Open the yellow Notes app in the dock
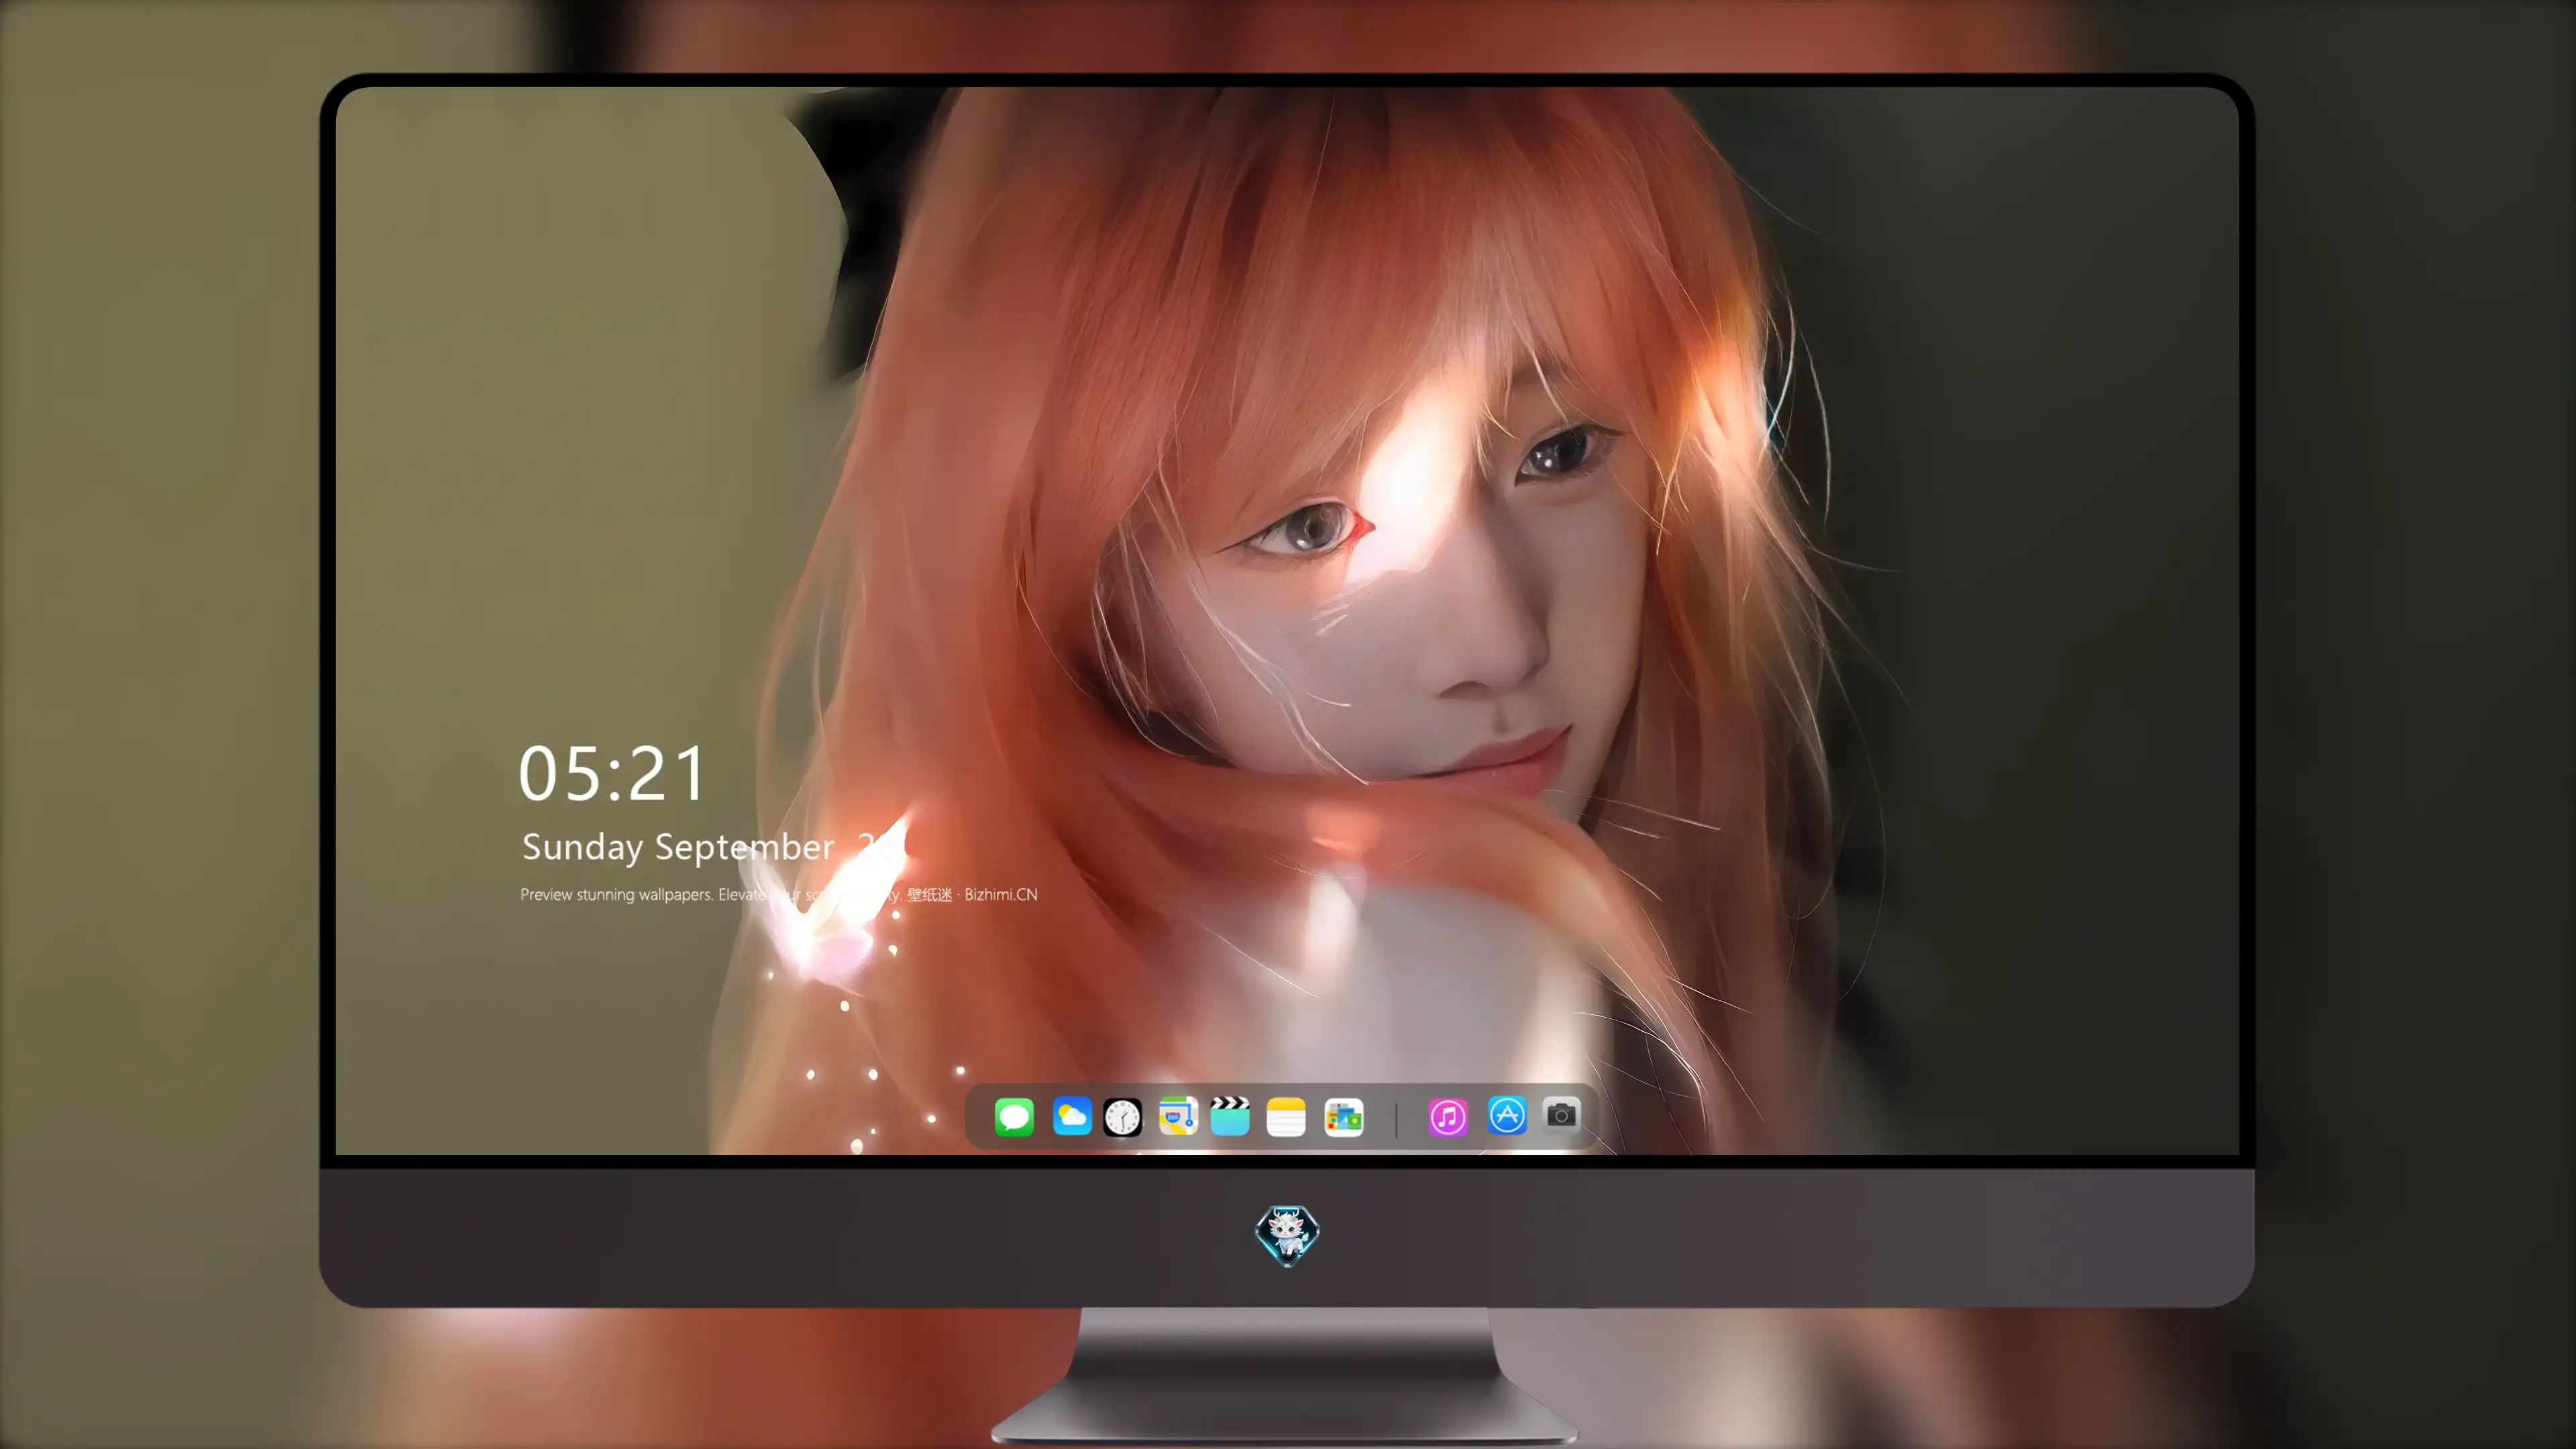Image resolution: width=2576 pixels, height=1449 pixels. click(x=1286, y=1116)
